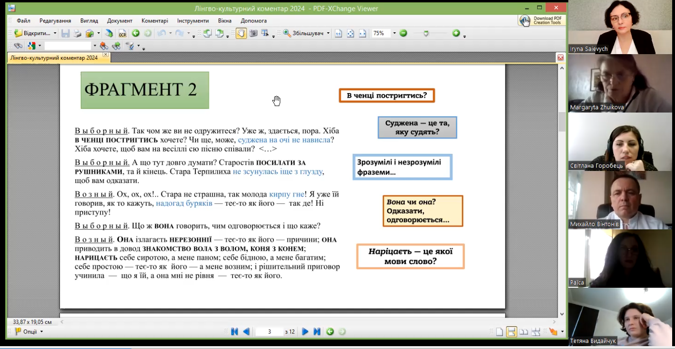Click the page number input field
The width and height of the screenshot is (675, 349).
pyautogui.click(x=269, y=331)
